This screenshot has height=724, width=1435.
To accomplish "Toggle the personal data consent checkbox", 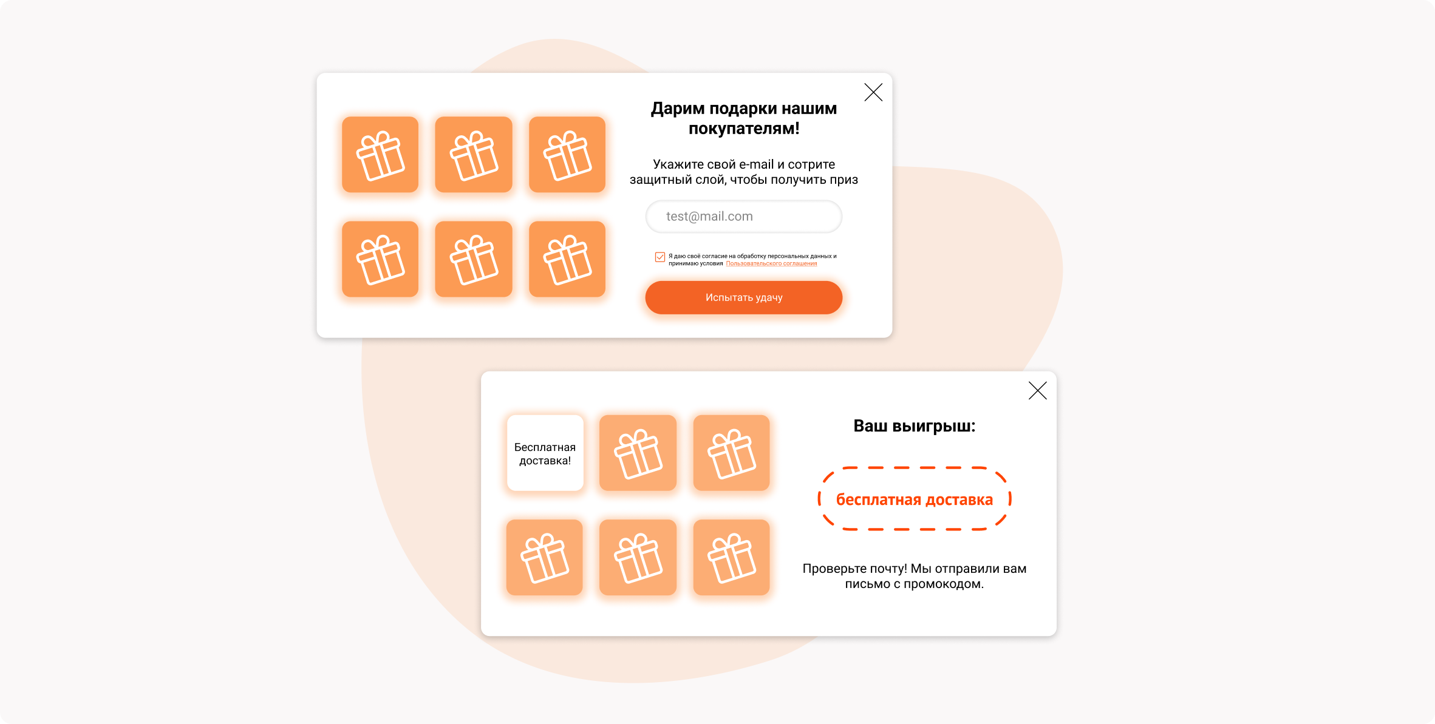I will (x=660, y=257).
